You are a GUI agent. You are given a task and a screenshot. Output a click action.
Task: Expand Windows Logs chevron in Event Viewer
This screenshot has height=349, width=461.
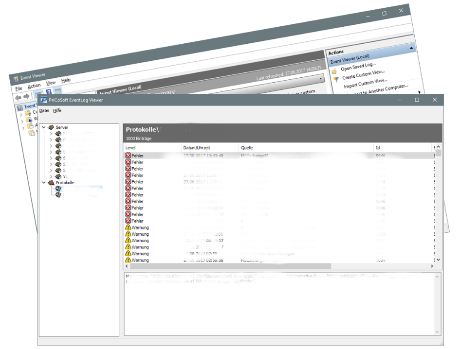(x=22, y=121)
